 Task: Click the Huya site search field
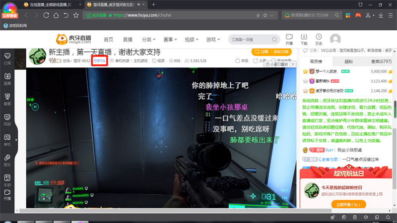coord(251,40)
